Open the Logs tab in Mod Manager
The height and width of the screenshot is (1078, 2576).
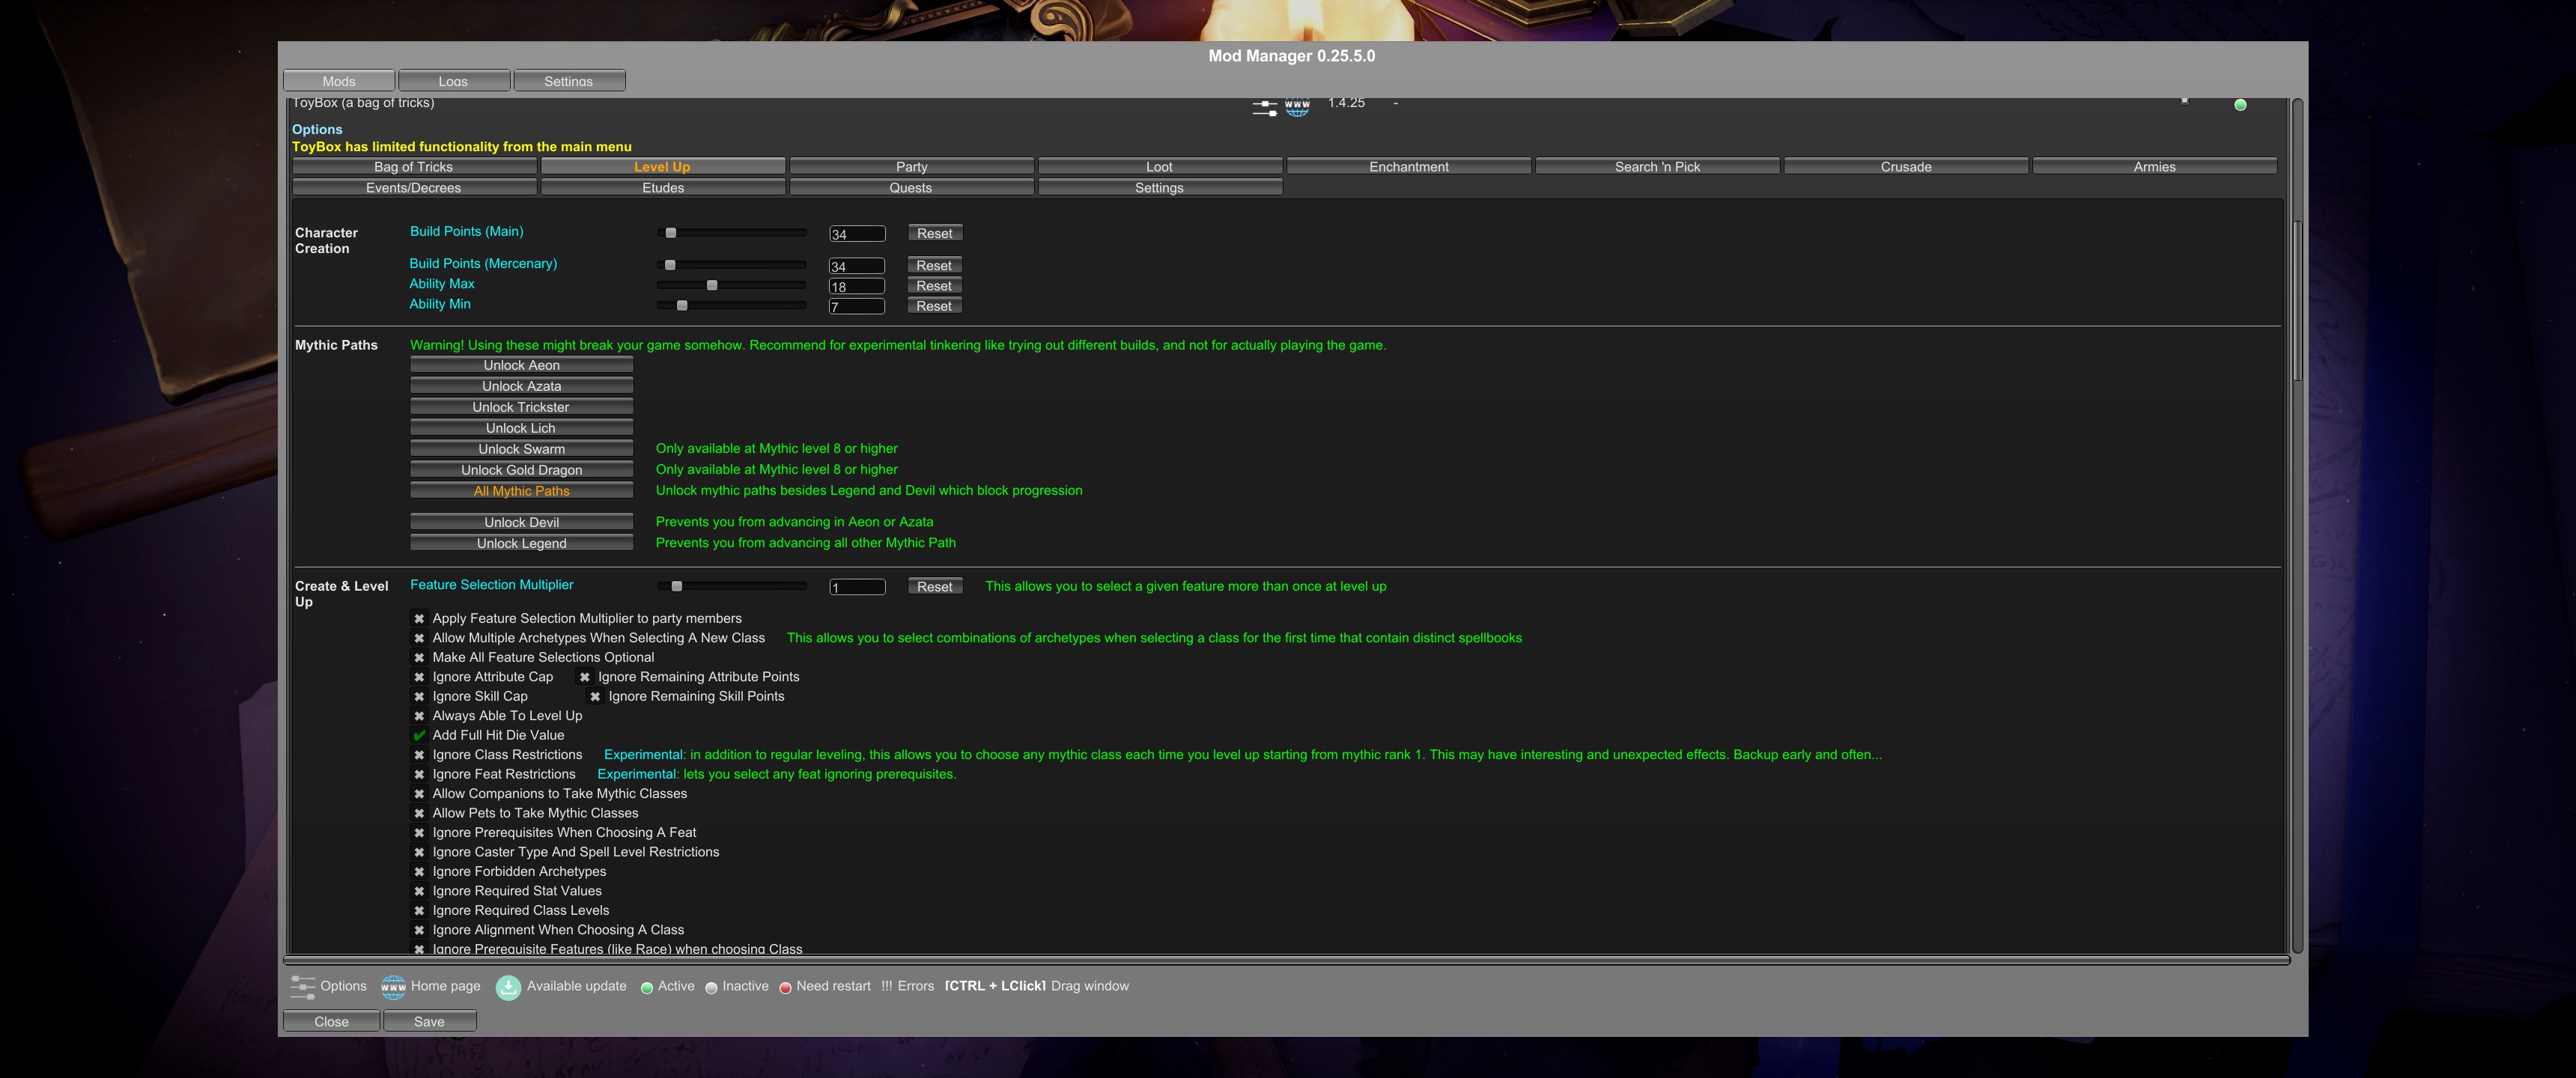pos(453,81)
